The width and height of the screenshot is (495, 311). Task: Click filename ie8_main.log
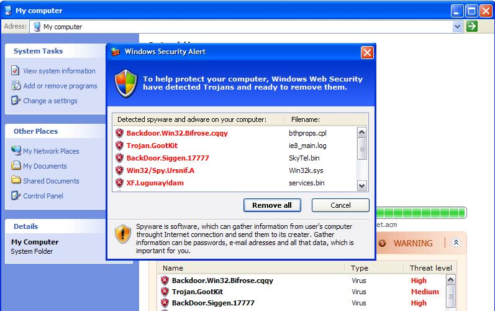(307, 146)
